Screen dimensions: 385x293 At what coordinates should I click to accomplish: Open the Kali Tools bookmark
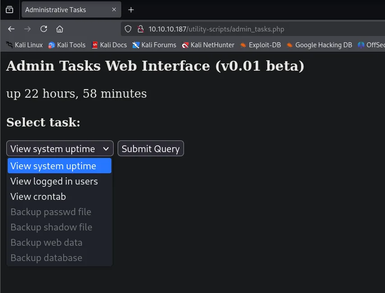pyautogui.click(x=67, y=45)
